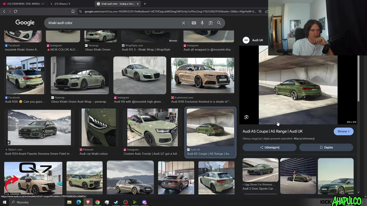Reload the page in the browser toolbar
The image size is (367, 206).
15,11
